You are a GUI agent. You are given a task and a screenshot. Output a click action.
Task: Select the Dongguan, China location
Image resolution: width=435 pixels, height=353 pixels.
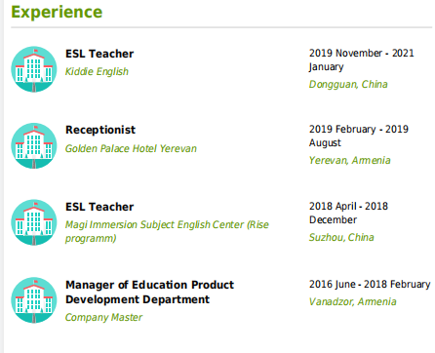[348, 84]
